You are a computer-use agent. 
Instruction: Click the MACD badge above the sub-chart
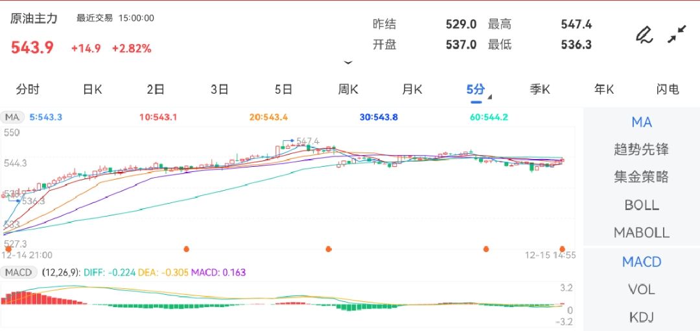point(18,272)
